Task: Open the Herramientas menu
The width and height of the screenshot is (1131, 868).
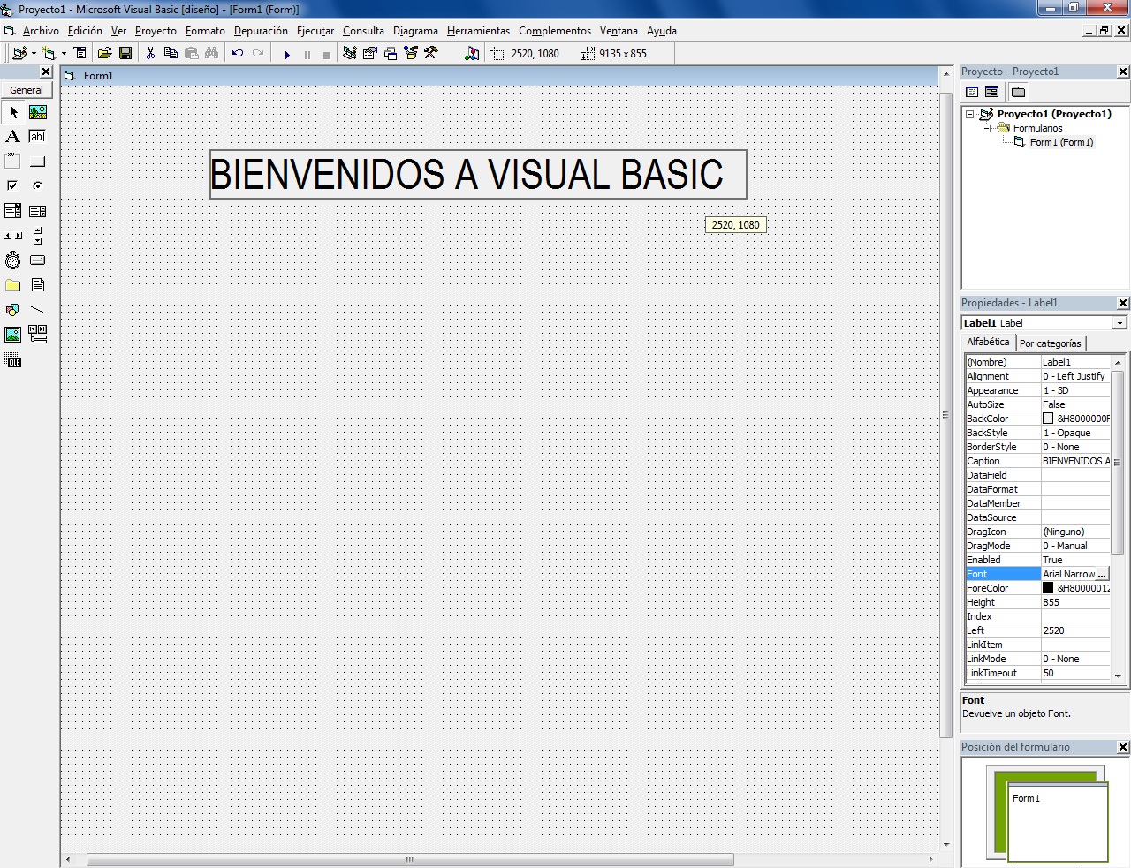Action: point(478,31)
